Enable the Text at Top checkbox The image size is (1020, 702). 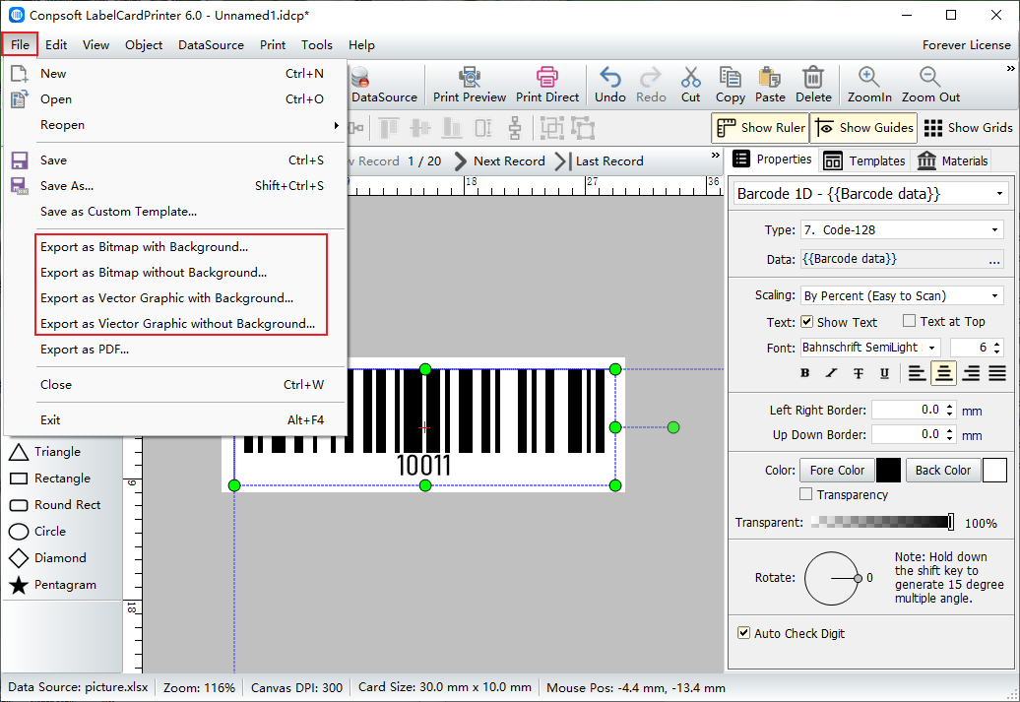point(910,321)
